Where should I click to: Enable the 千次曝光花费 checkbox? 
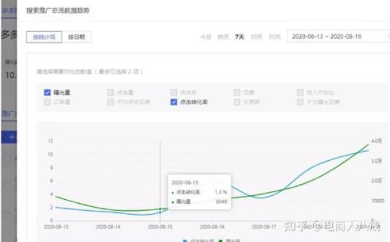300,102
